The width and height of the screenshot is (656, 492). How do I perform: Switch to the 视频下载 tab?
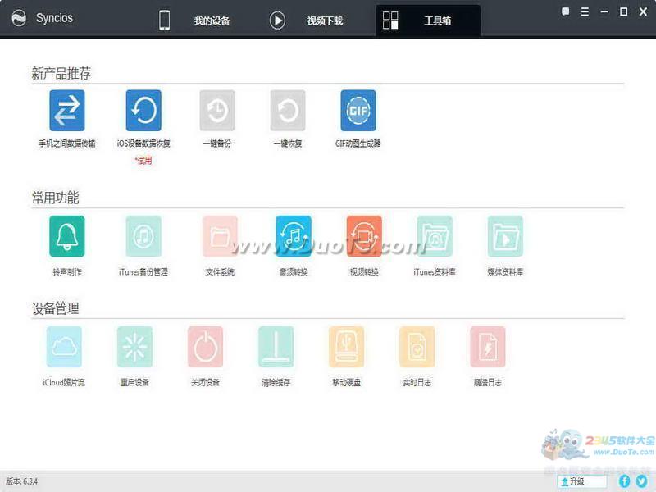point(307,20)
